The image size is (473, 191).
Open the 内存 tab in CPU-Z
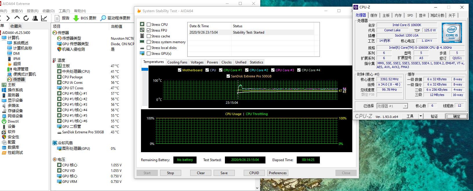click(398, 15)
